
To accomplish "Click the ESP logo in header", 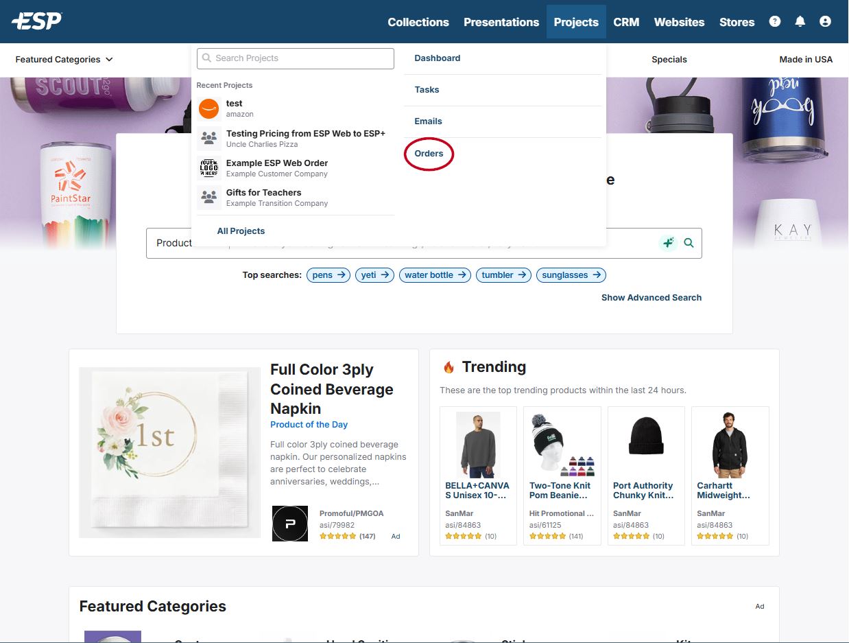I will pos(37,21).
